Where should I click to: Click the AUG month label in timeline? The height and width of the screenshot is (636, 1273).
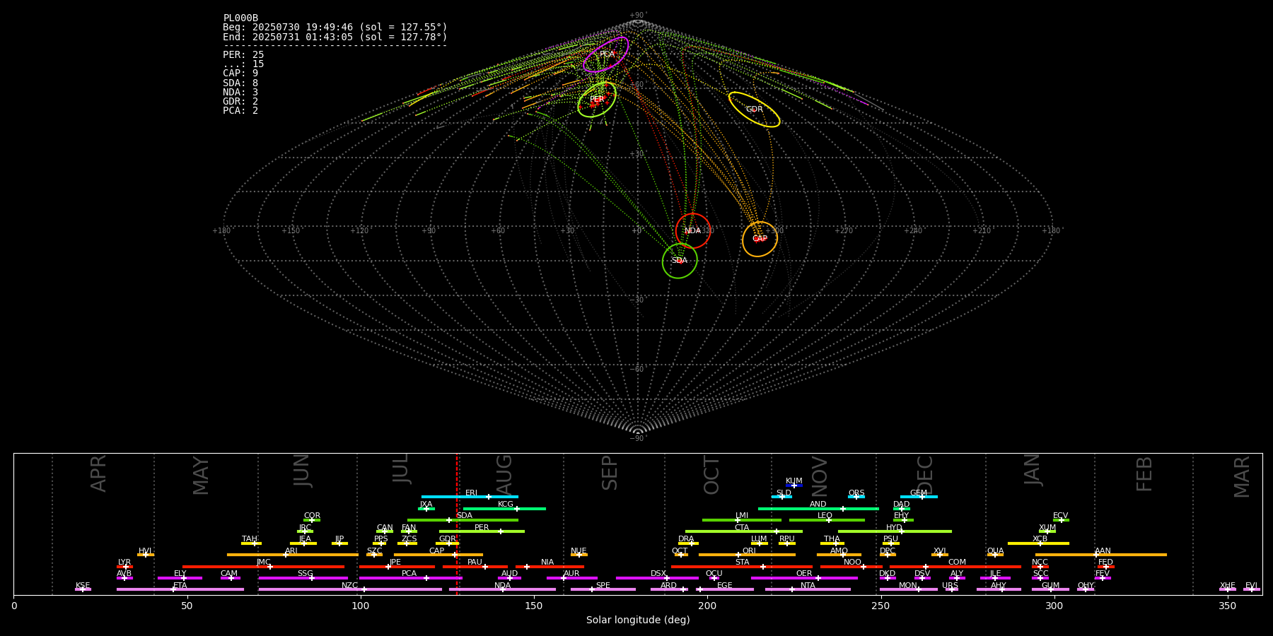tap(504, 475)
